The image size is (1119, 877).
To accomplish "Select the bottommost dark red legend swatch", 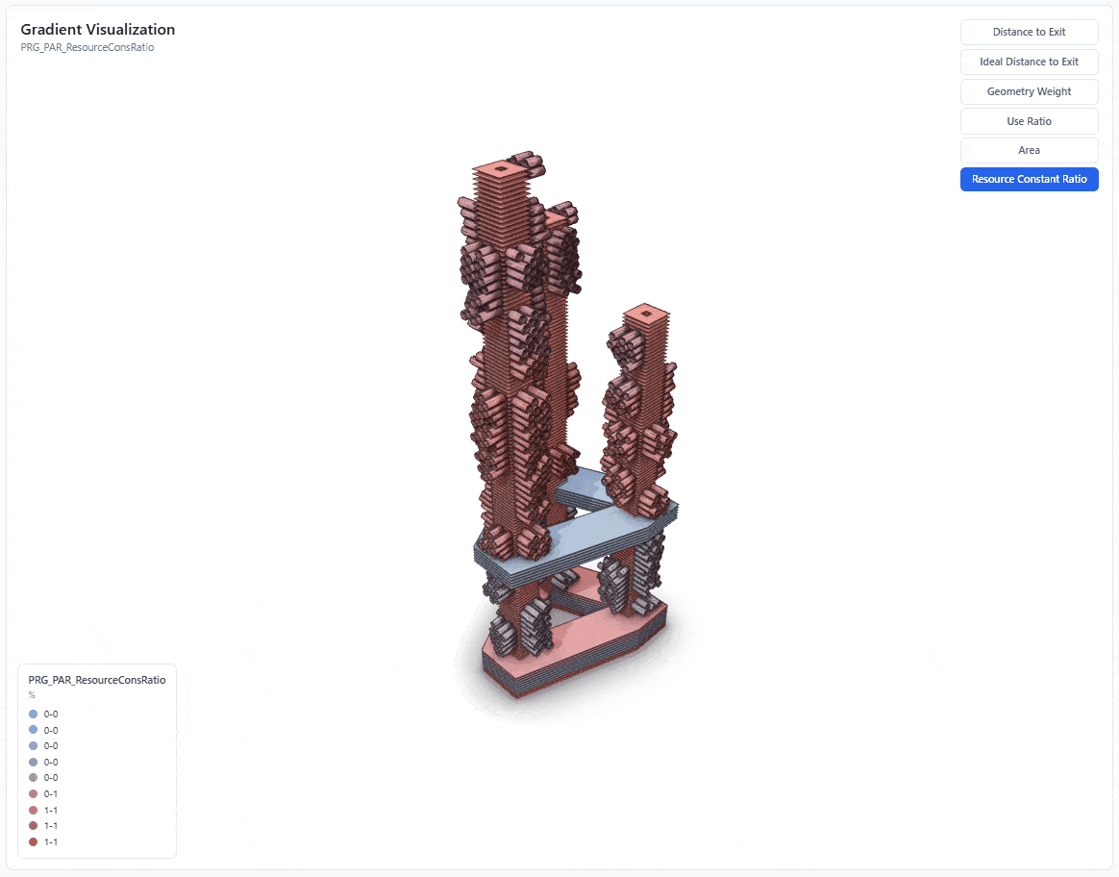I will click(x=34, y=842).
